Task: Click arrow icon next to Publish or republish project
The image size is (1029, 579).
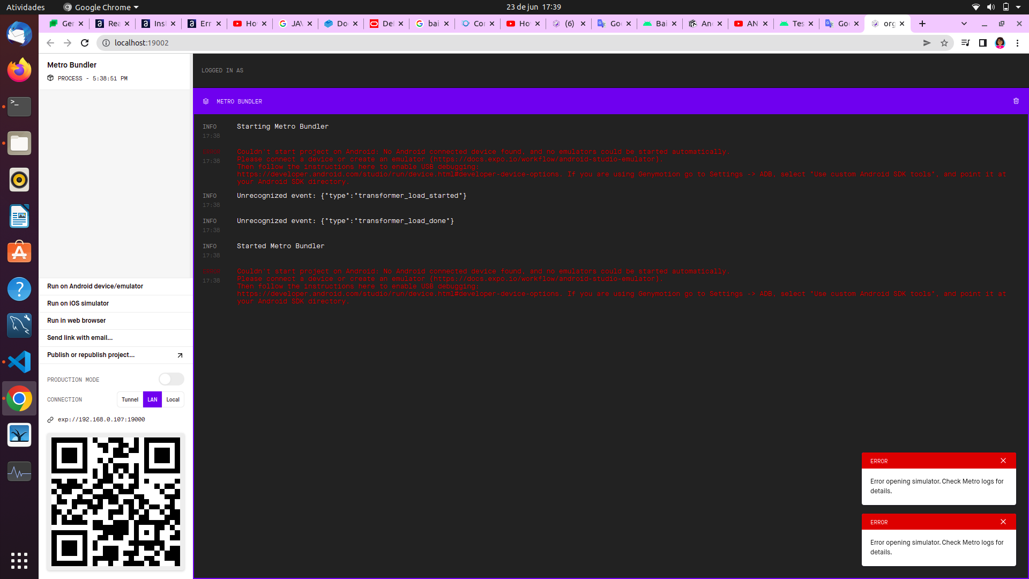Action: coord(180,355)
